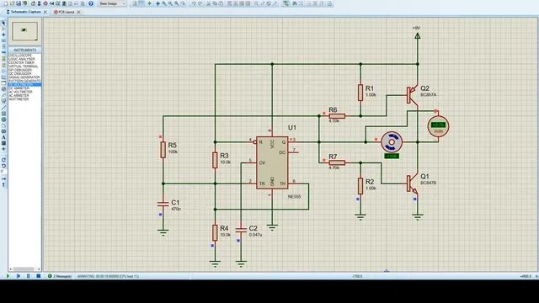Image resolution: width=539 pixels, height=303 pixels.
Task: Open Search and Tag binoculars icon
Action: point(295,3)
